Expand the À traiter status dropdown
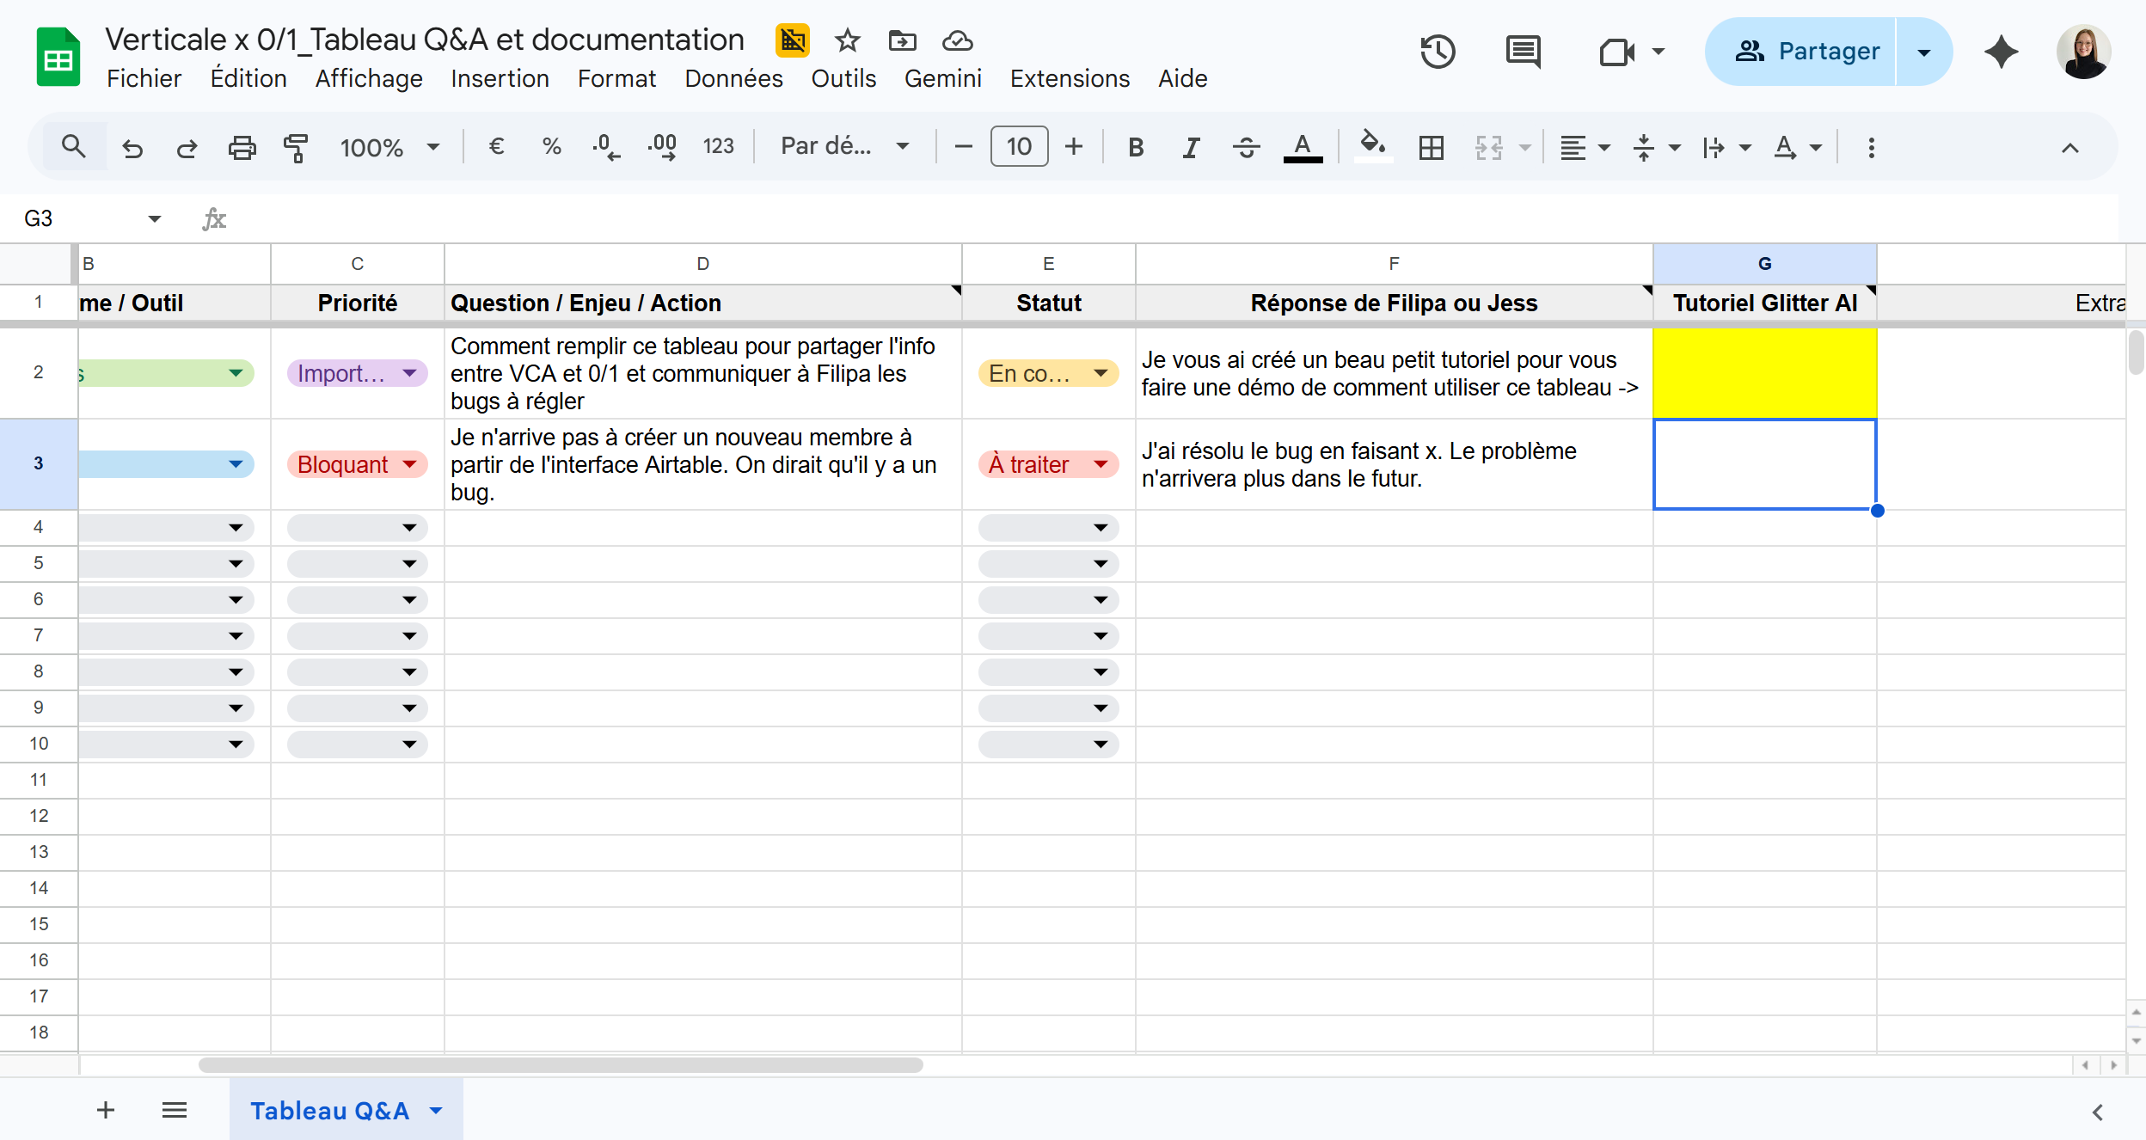Screen dimensions: 2146x1140 pyautogui.click(x=1101, y=464)
